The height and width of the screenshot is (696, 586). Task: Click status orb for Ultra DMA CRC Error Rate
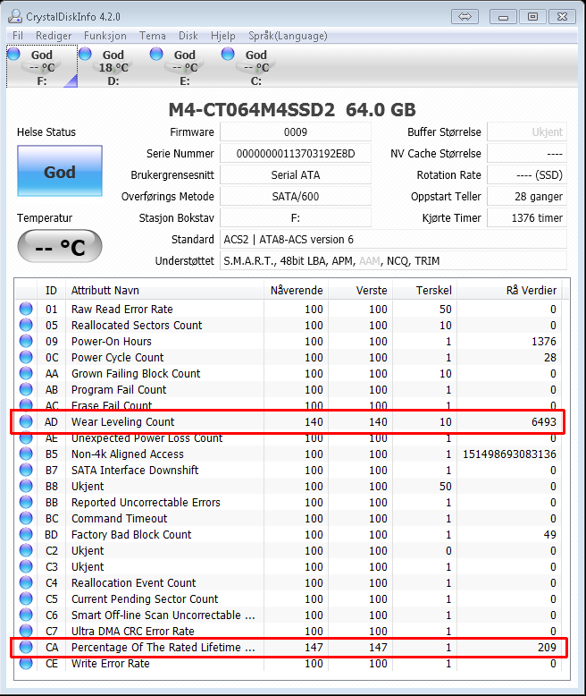point(26,631)
